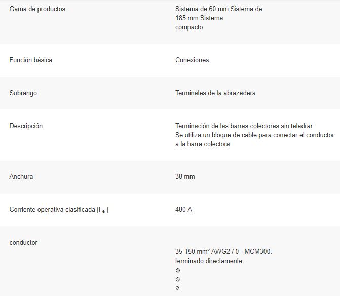Click the "480 A" current value
This screenshot has height=296, width=340.
183,210
